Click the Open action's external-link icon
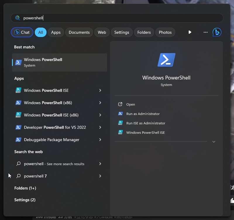234x220 pixels. click(x=120, y=104)
